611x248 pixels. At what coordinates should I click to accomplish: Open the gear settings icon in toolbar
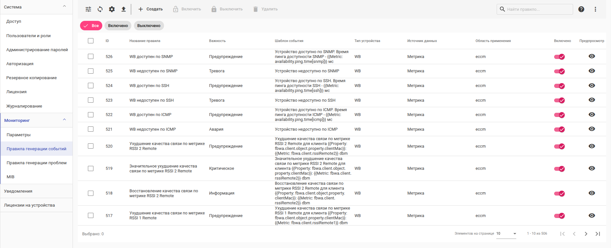point(112,9)
